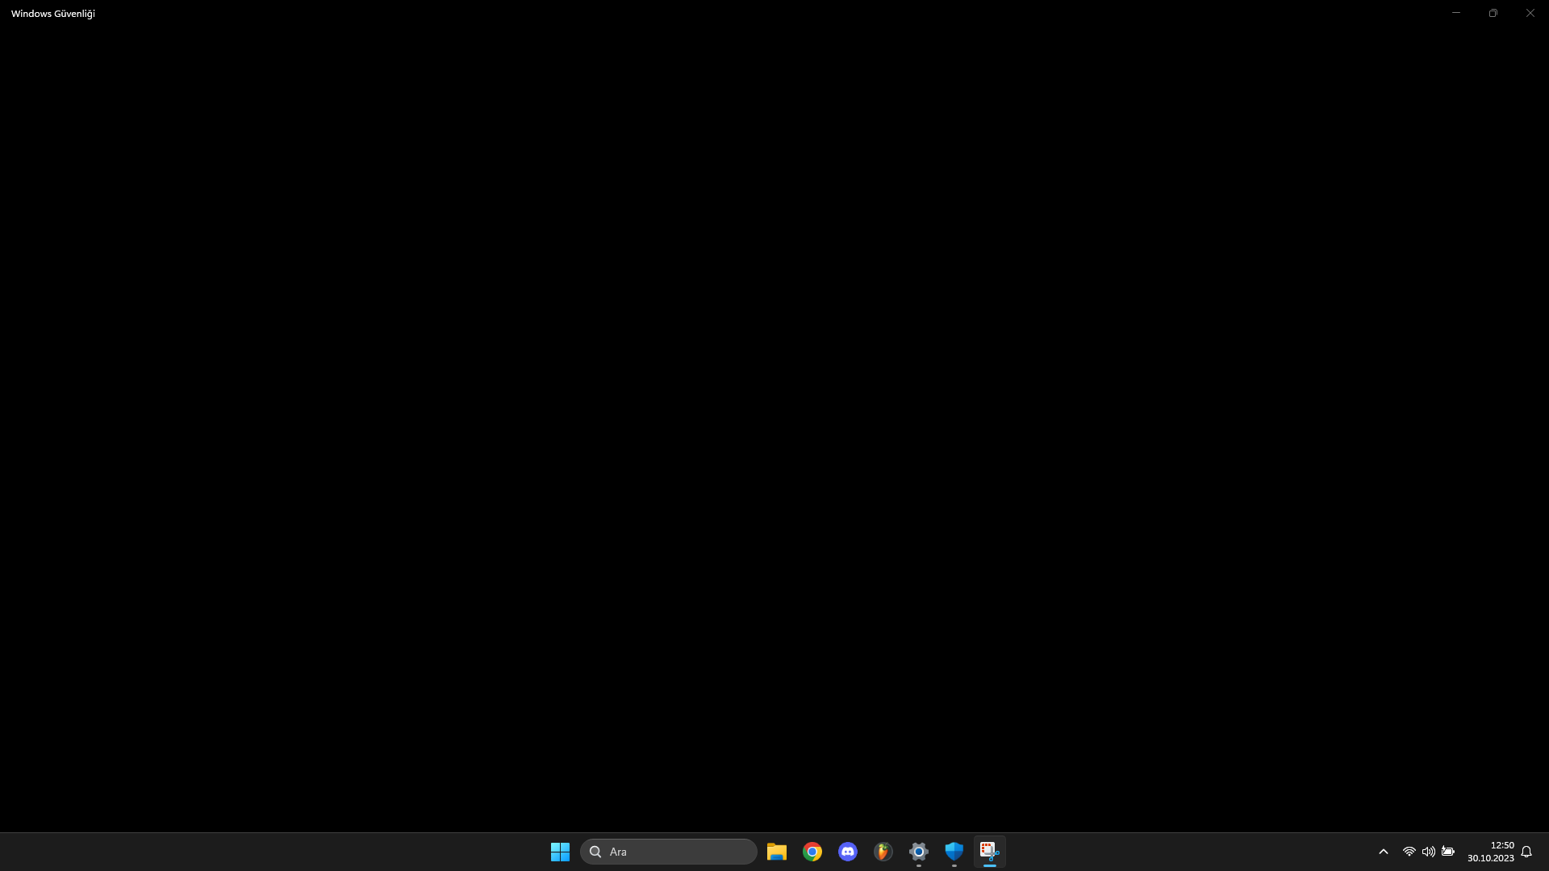Open the Wi-Fi network status icon

[x=1409, y=852]
